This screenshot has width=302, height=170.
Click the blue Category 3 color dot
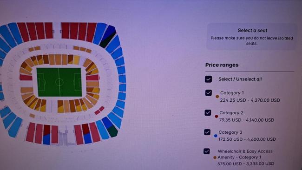(x=216, y=136)
